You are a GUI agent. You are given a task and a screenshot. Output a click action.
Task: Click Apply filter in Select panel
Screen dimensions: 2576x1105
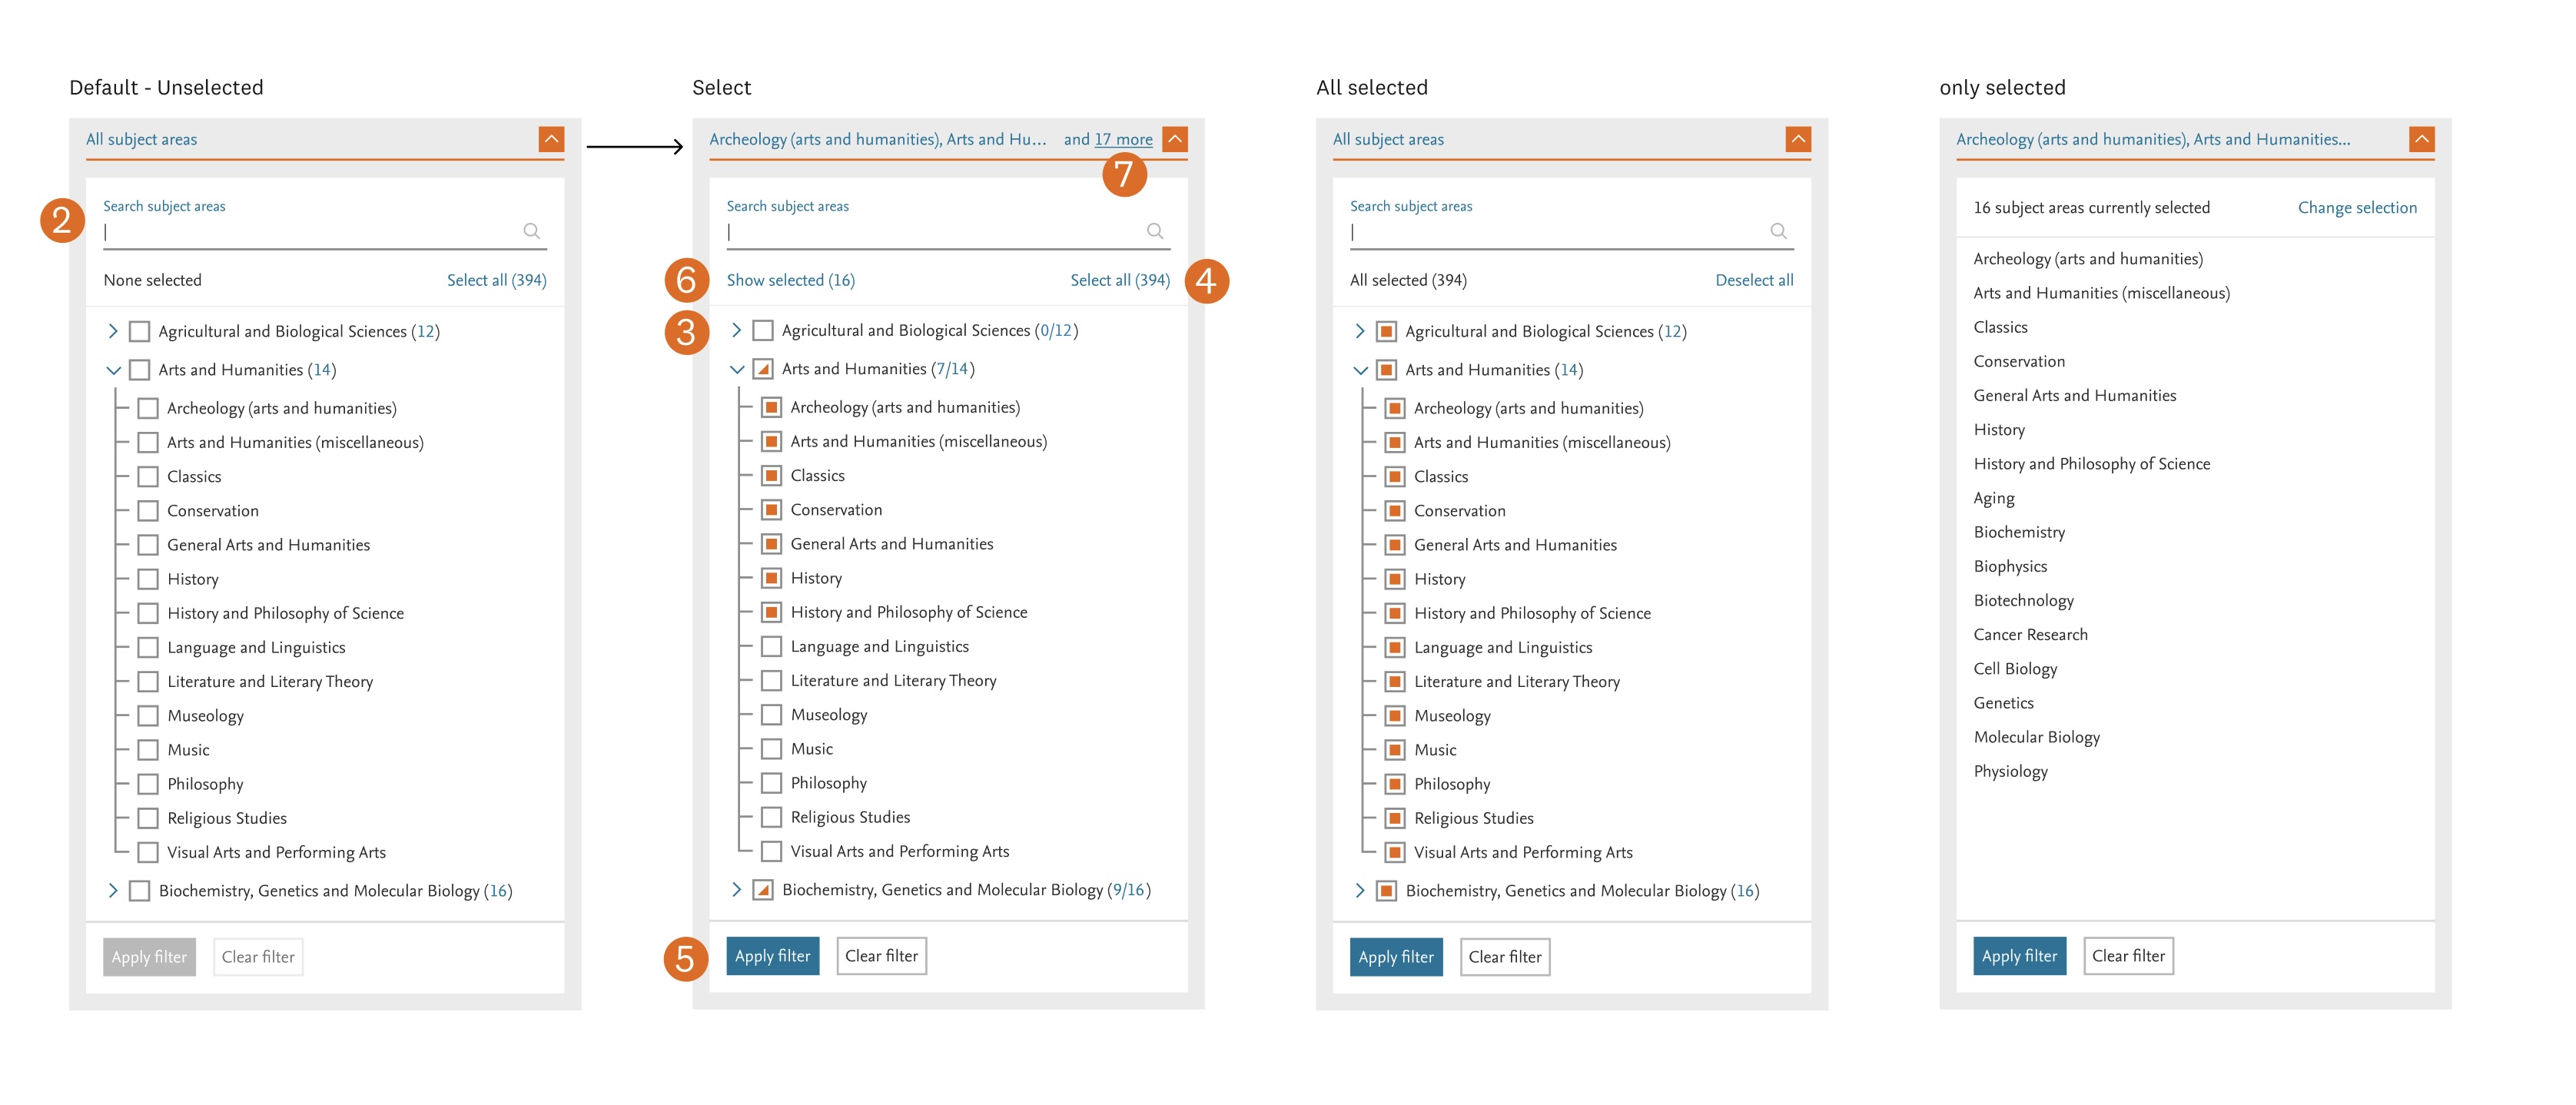pos(773,956)
